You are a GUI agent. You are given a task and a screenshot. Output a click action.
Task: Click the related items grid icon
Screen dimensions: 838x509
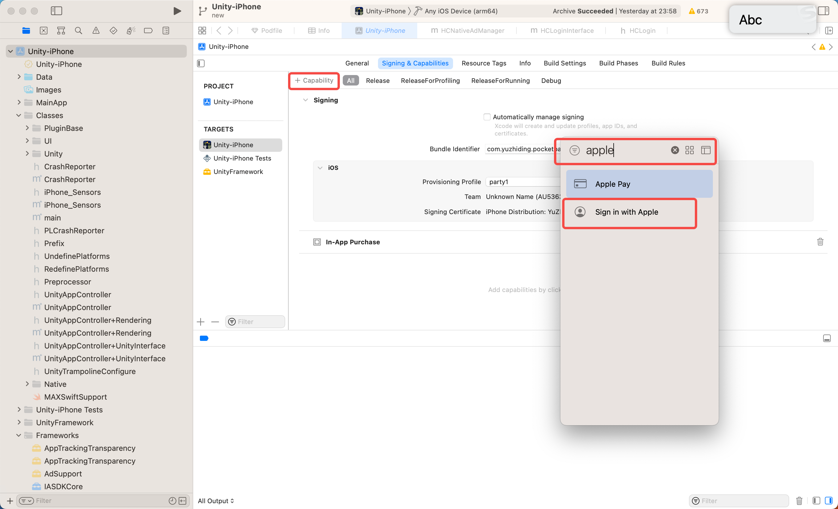pos(202,31)
